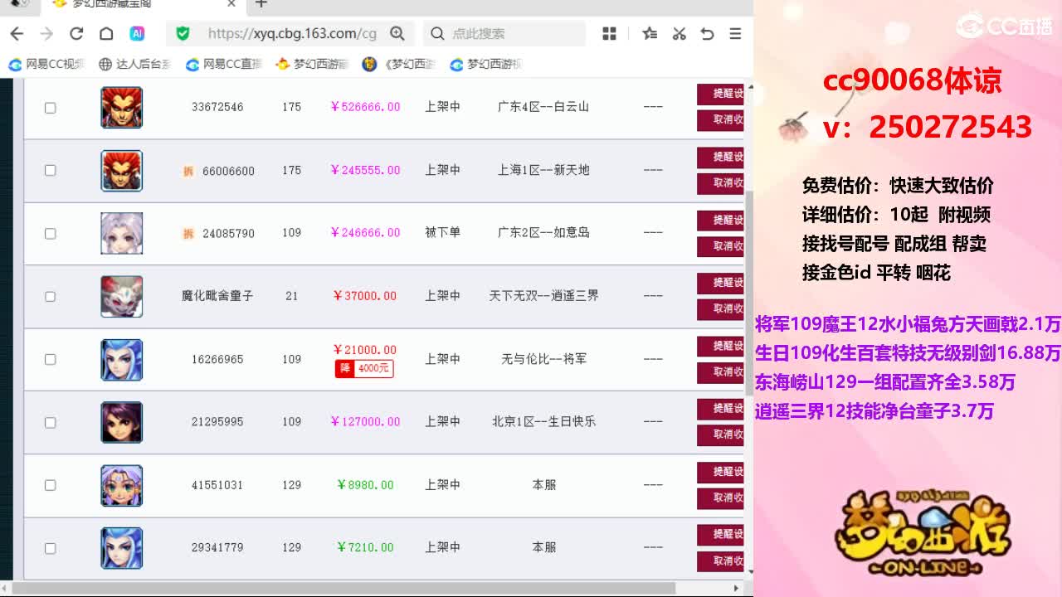The width and height of the screenshot is (1062, 597).
Task: Open the avatar thumbnail for role 21295995
Action: pos(121,422)
